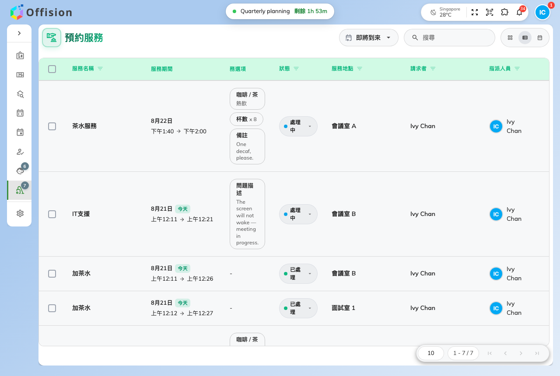Select checkbox for 加茶水 in 面試室 1
This screenshot has height=376, width=560.
[x=52, y=308]
